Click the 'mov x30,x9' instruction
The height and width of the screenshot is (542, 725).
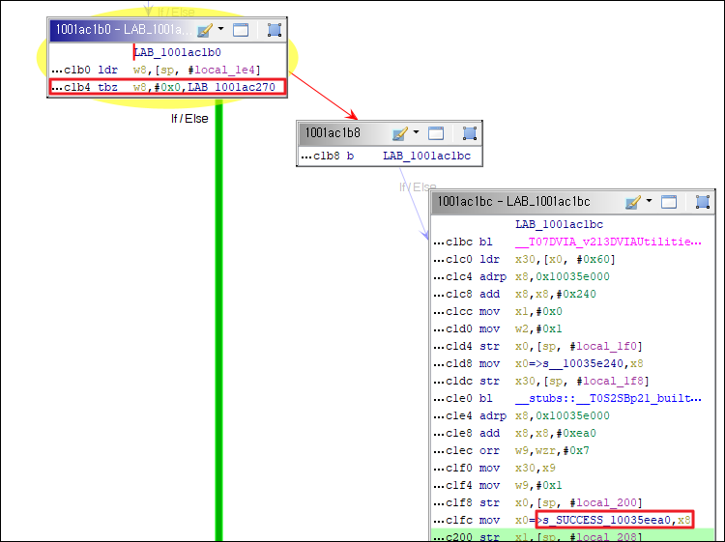(494, 468)
